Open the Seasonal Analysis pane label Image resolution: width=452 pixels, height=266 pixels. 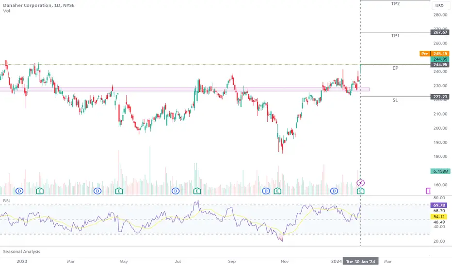(22, 251)
